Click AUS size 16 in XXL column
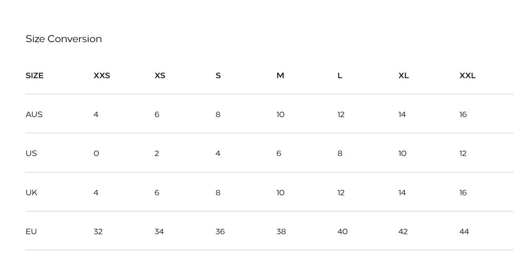This screenshot has height=266, width=524. (463, 115)
